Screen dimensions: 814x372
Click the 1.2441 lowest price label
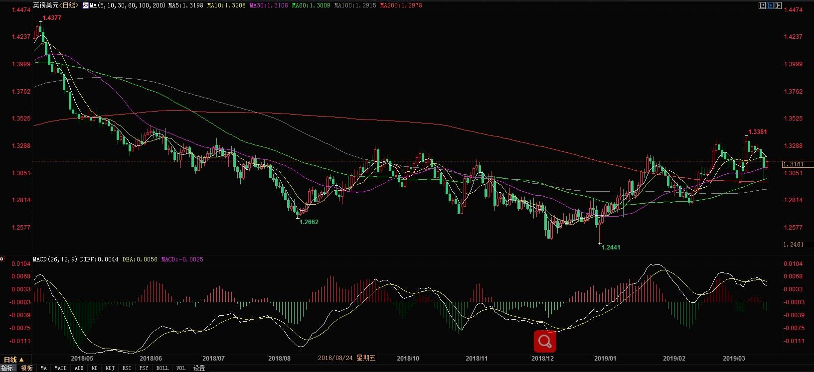[x=611, y=248]
